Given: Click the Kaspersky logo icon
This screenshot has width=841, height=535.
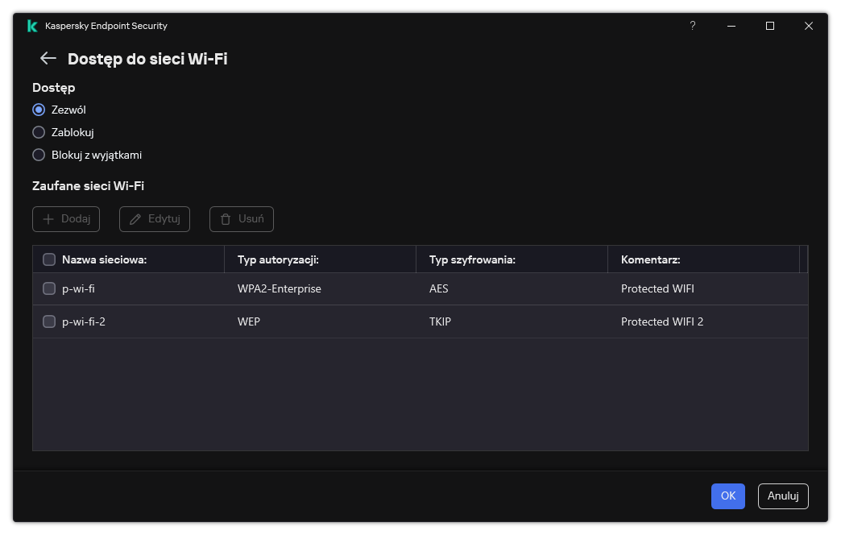Looking at the screenshot, I should click(x=32, y=26).
